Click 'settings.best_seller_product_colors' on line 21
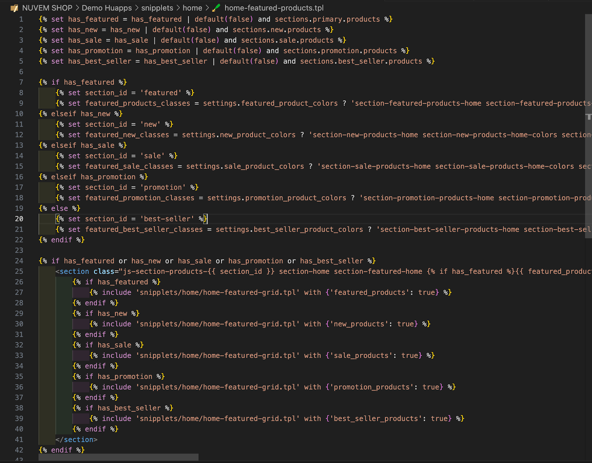This screenshot has height=463, width=592. point(289,229)
